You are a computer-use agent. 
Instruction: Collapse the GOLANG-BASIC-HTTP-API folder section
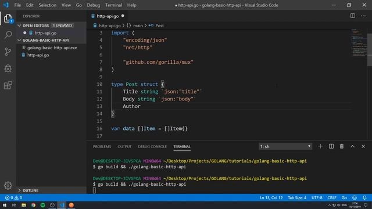(x=19, y=40)
